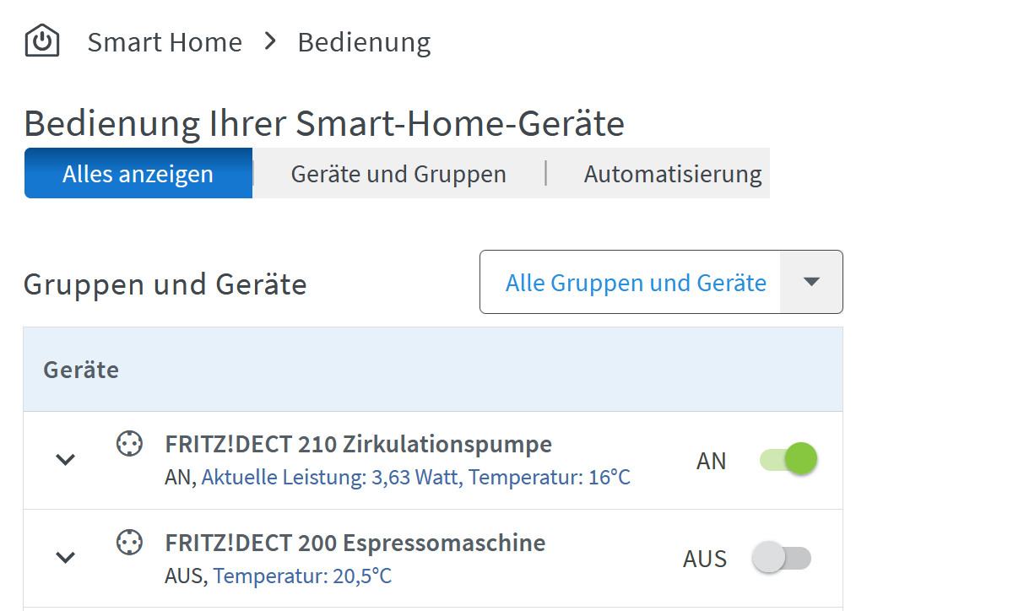Switch on the Espressomaschine toggle
Image resolution: width=1024 pixels, height=611 pixels.
pos(781,558)
